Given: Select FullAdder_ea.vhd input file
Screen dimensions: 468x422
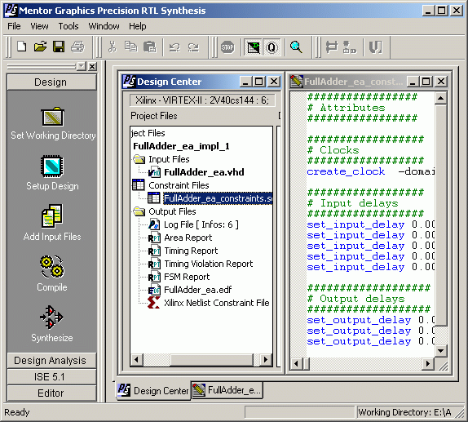Looking at the screenshot, I should click(204, 172).
